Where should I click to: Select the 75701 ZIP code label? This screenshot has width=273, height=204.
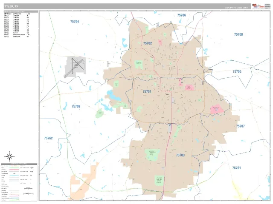click(x=147, y=91)
